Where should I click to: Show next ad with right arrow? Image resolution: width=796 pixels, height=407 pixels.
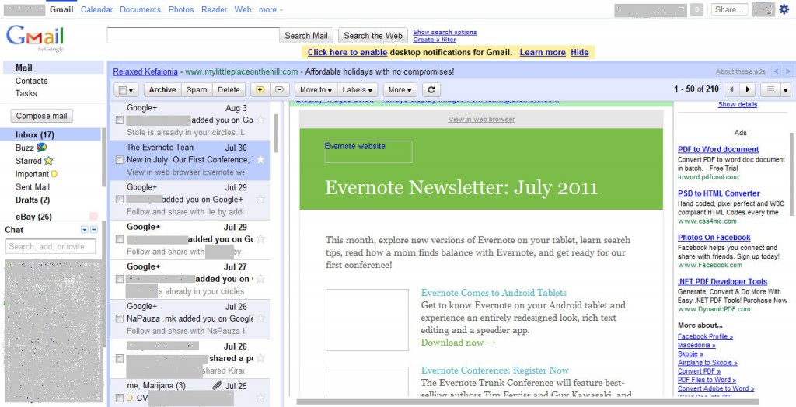click(x=787, y=71)
